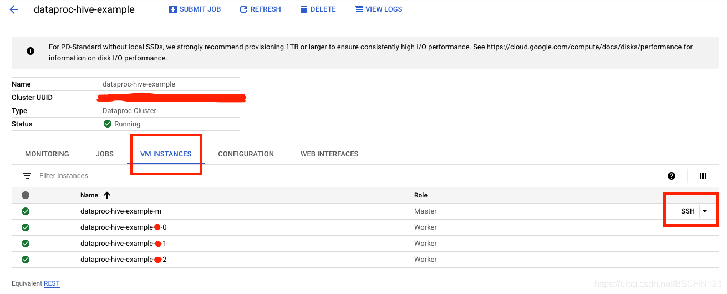The image size is (727, 294).
Task: Select the worker instance ending in -0
Action: 124,227
